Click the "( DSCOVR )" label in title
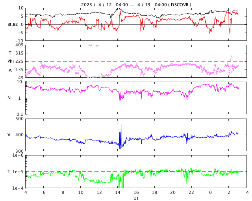The width and height of the screenshot is (252, 201). coord(180,5)
